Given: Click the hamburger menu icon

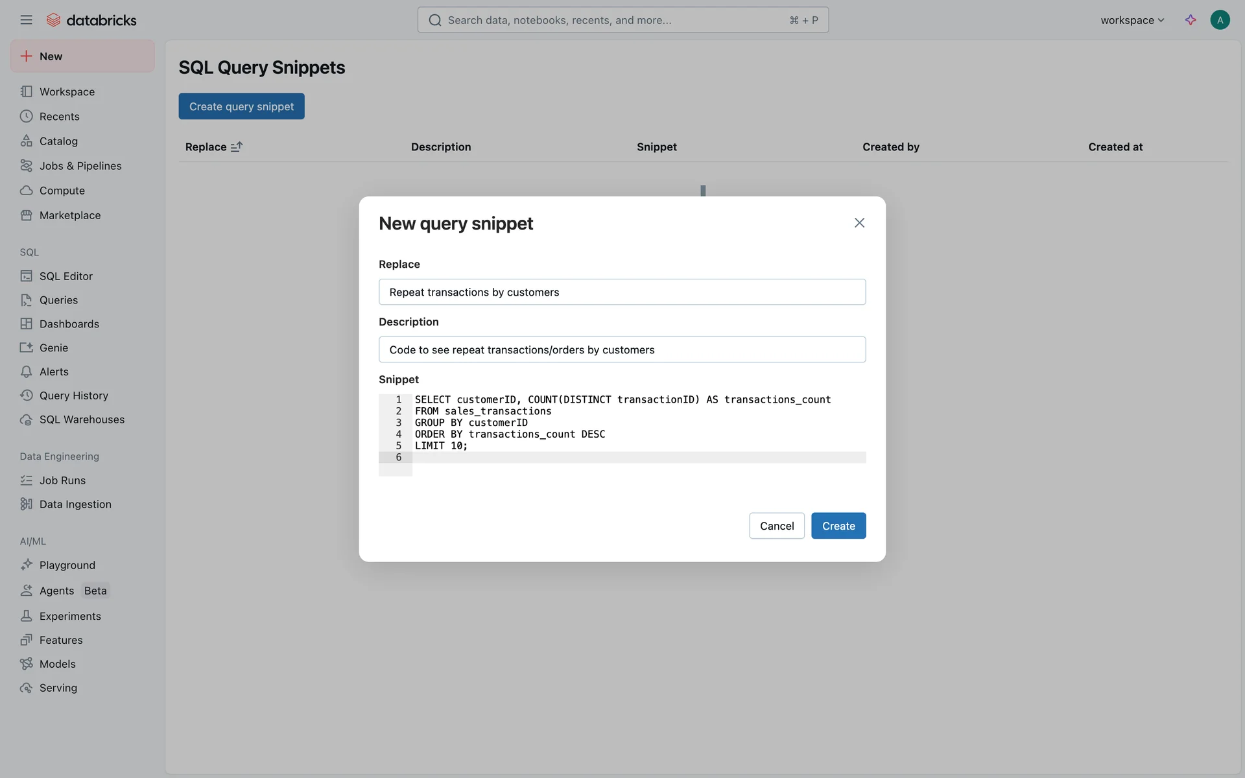Looking at the screenshot, I should [x=26, y=20].
